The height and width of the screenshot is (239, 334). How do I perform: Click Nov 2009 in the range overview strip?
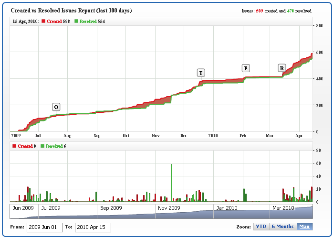coord(169,208)
